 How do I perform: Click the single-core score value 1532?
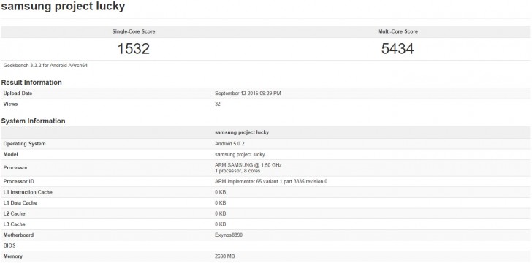click(134, 49)
